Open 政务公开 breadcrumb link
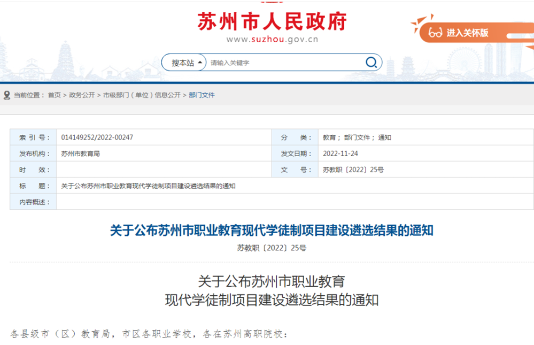The height and width of the screenshot is (345, 534). (82, 95)
